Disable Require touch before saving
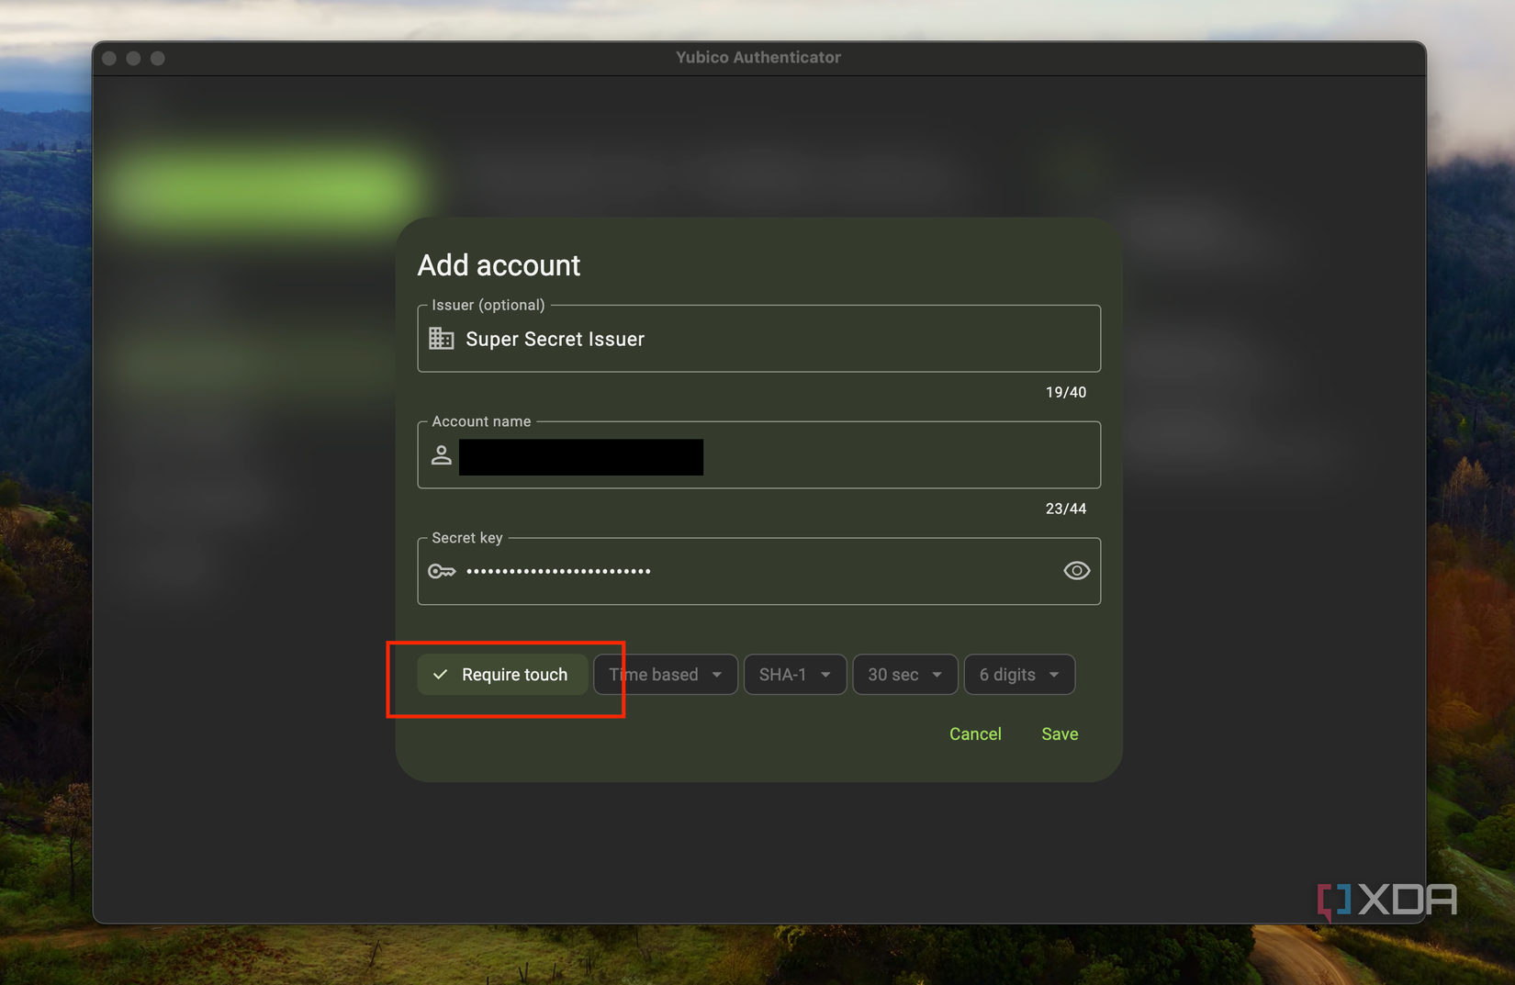 click(502, 674)
